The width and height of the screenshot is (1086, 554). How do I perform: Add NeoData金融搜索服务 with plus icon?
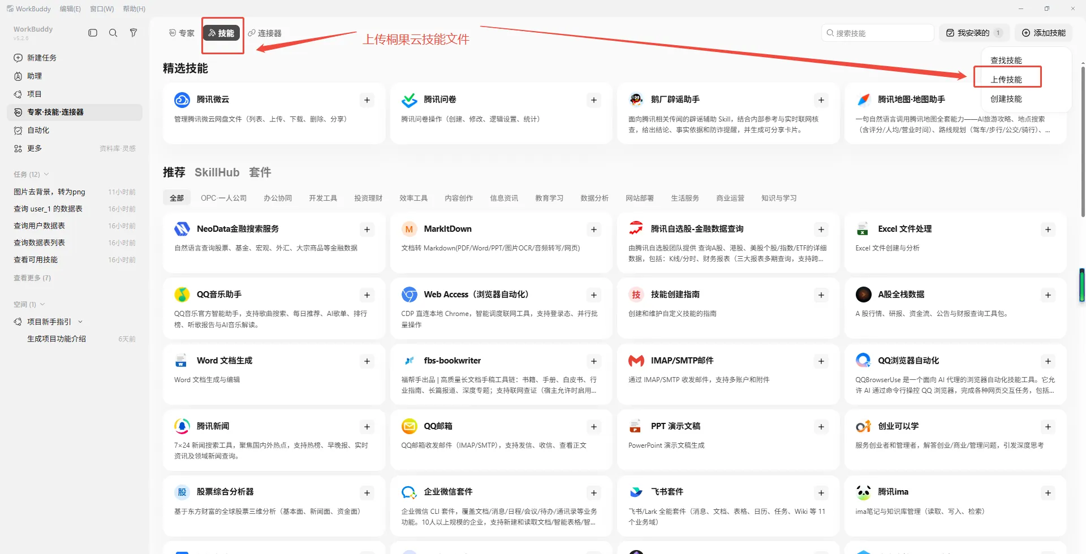367,230
